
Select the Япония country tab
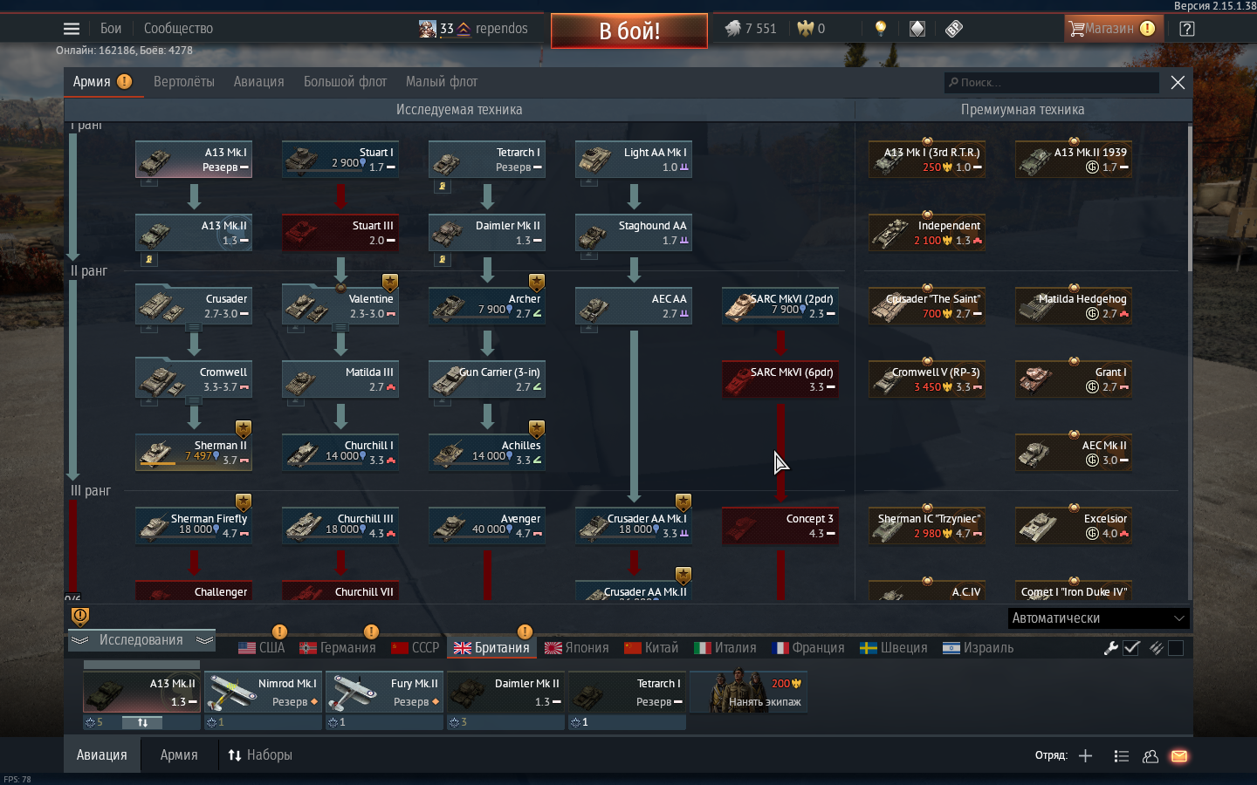[x=576, y=648]
